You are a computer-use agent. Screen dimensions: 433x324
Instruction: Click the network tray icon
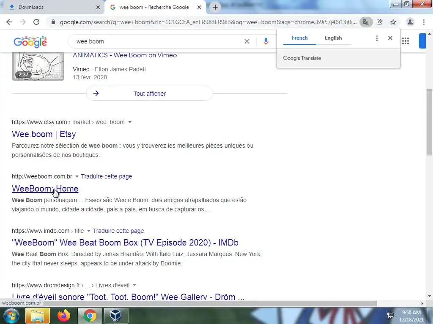click(x=390, y=316)
